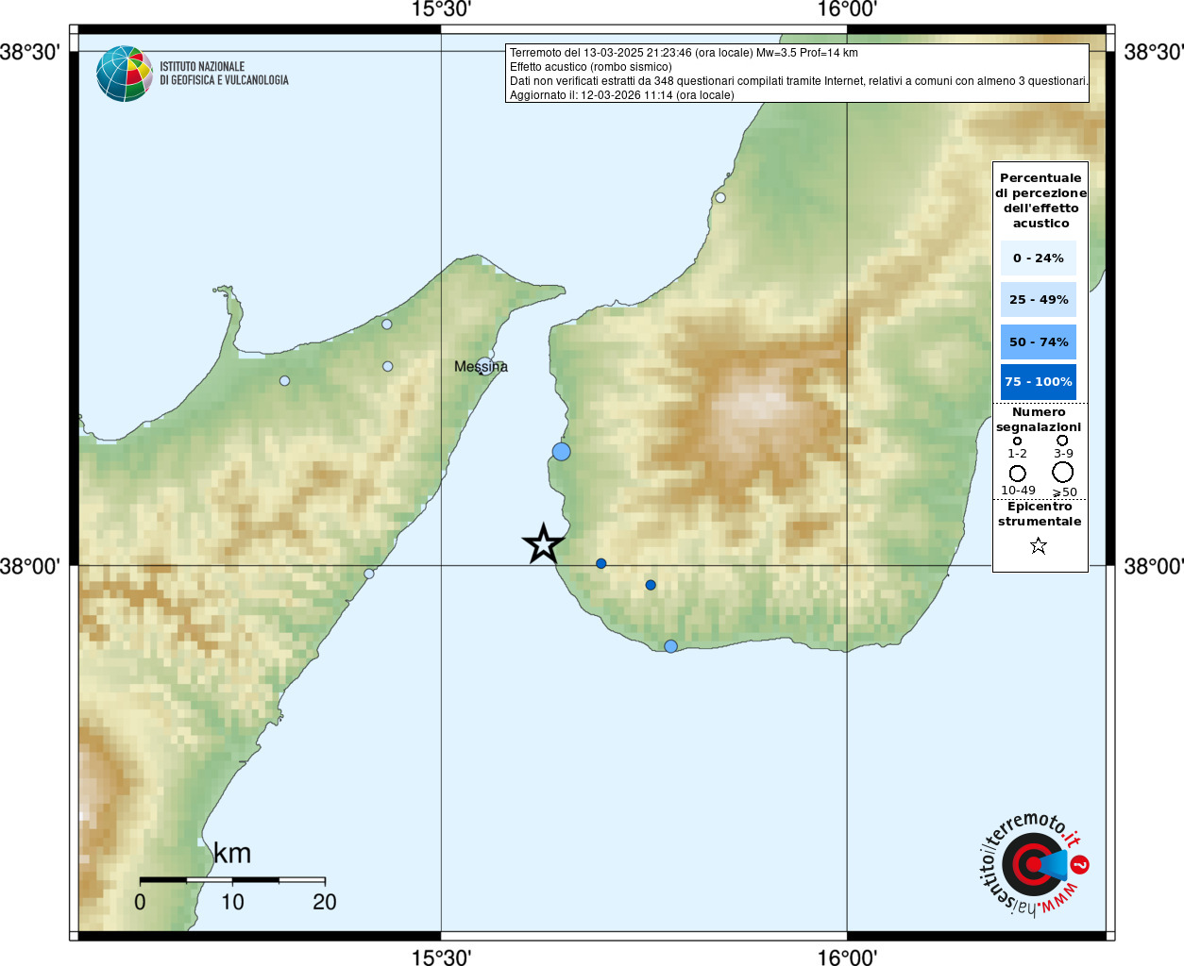Click the epicenter star on the map
Image resolution: width=1184 pixels, height=966 pixels.
(543, 543)
